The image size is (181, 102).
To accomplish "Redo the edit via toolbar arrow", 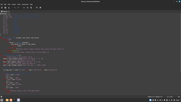I will (x=18, y=8).
